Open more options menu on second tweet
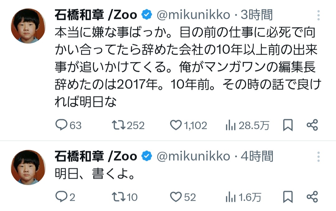 318,157
